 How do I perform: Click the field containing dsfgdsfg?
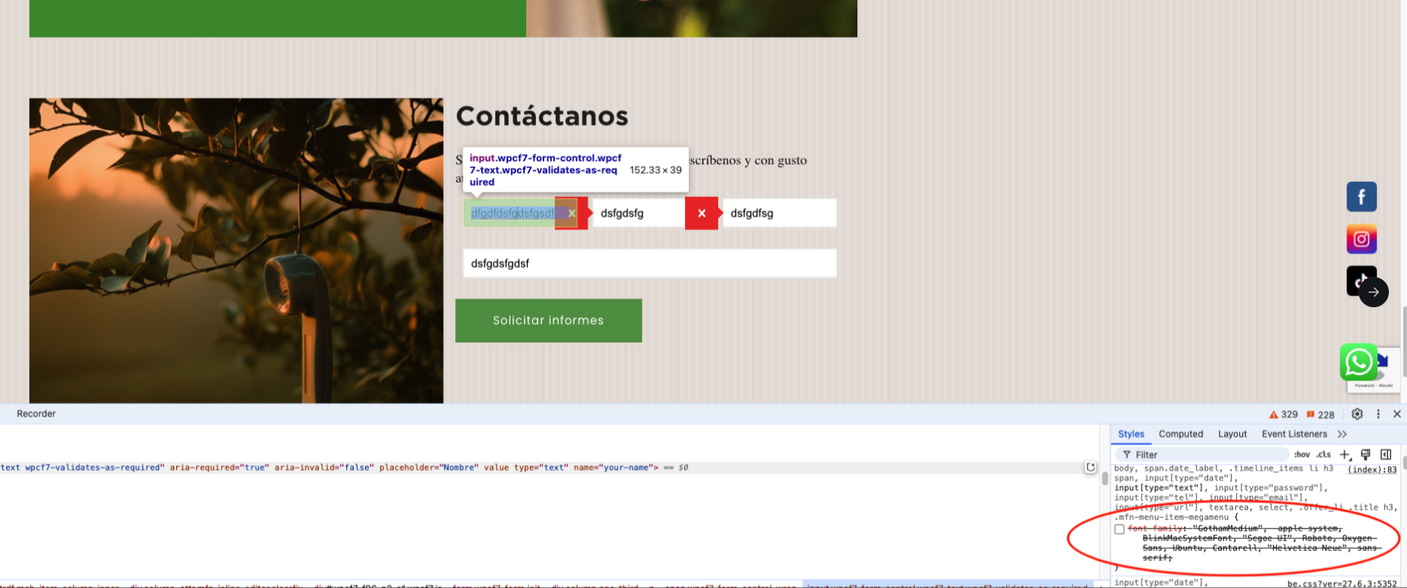tap(639, 214)
